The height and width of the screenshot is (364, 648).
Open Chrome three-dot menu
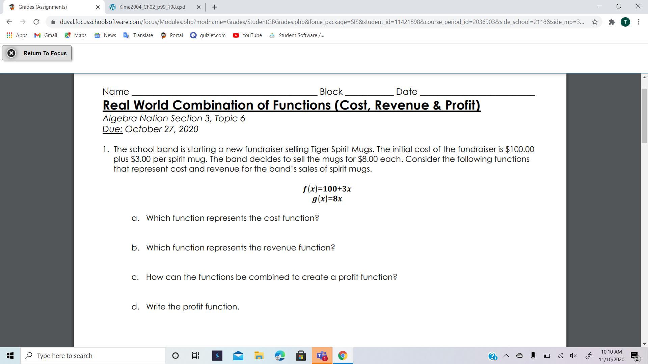639,22
